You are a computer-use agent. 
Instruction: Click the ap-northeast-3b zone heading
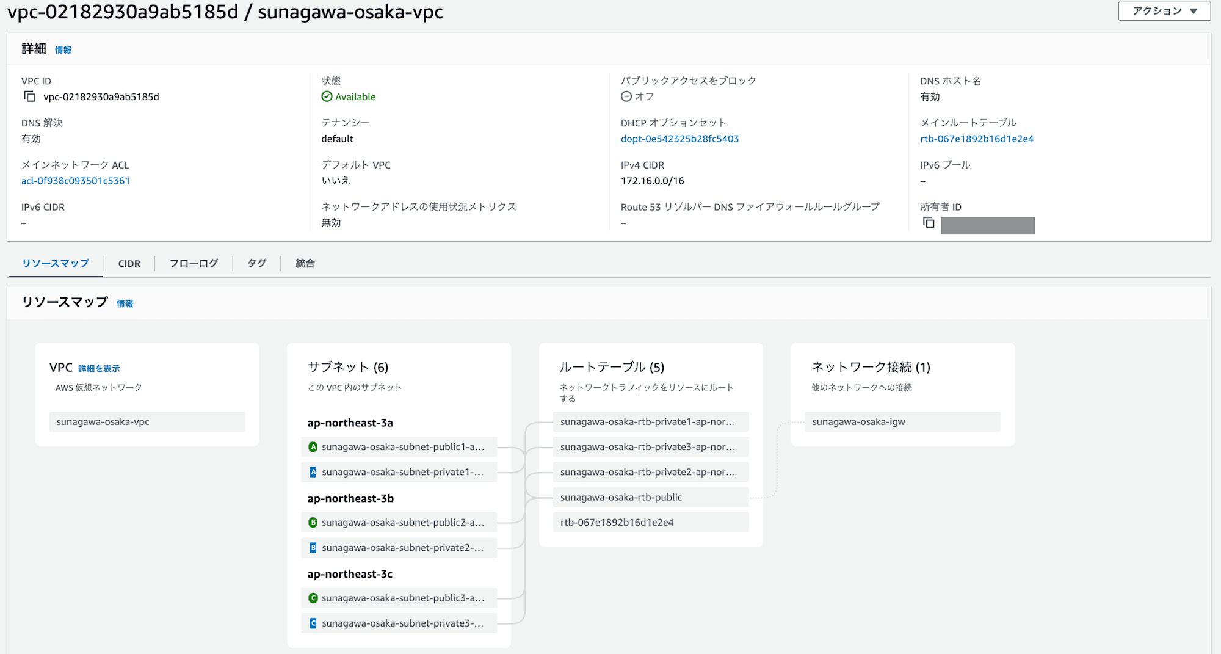350,498
